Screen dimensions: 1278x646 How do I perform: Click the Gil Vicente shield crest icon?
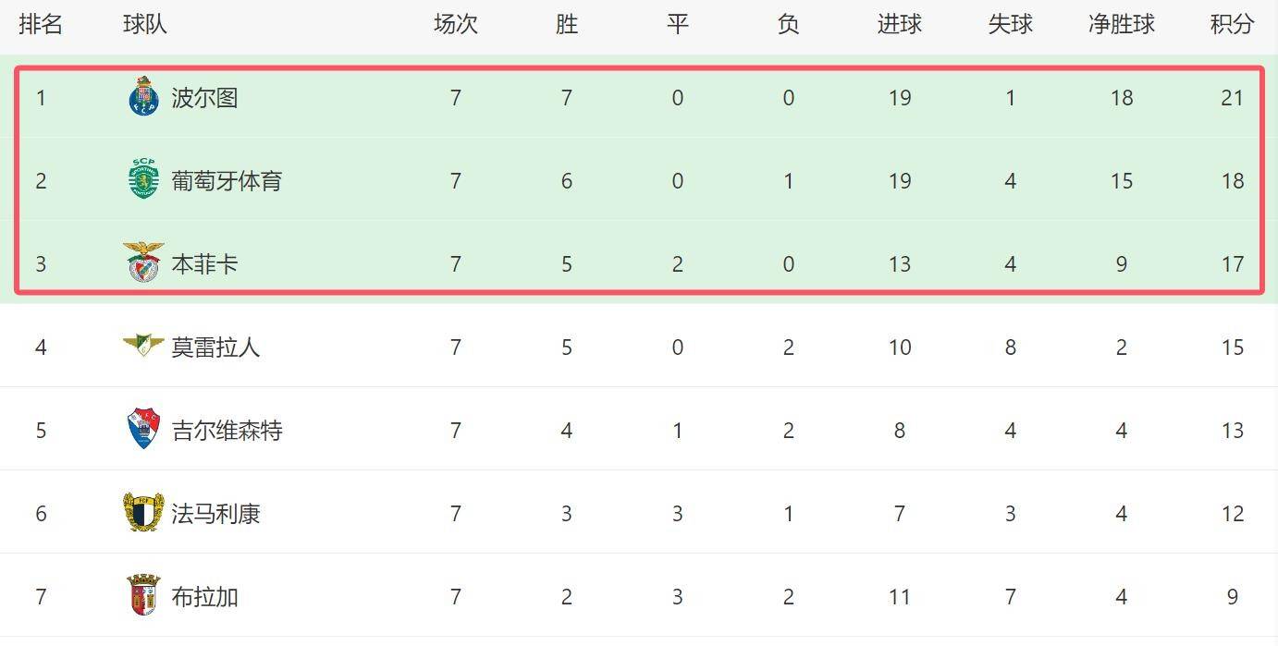143,430
